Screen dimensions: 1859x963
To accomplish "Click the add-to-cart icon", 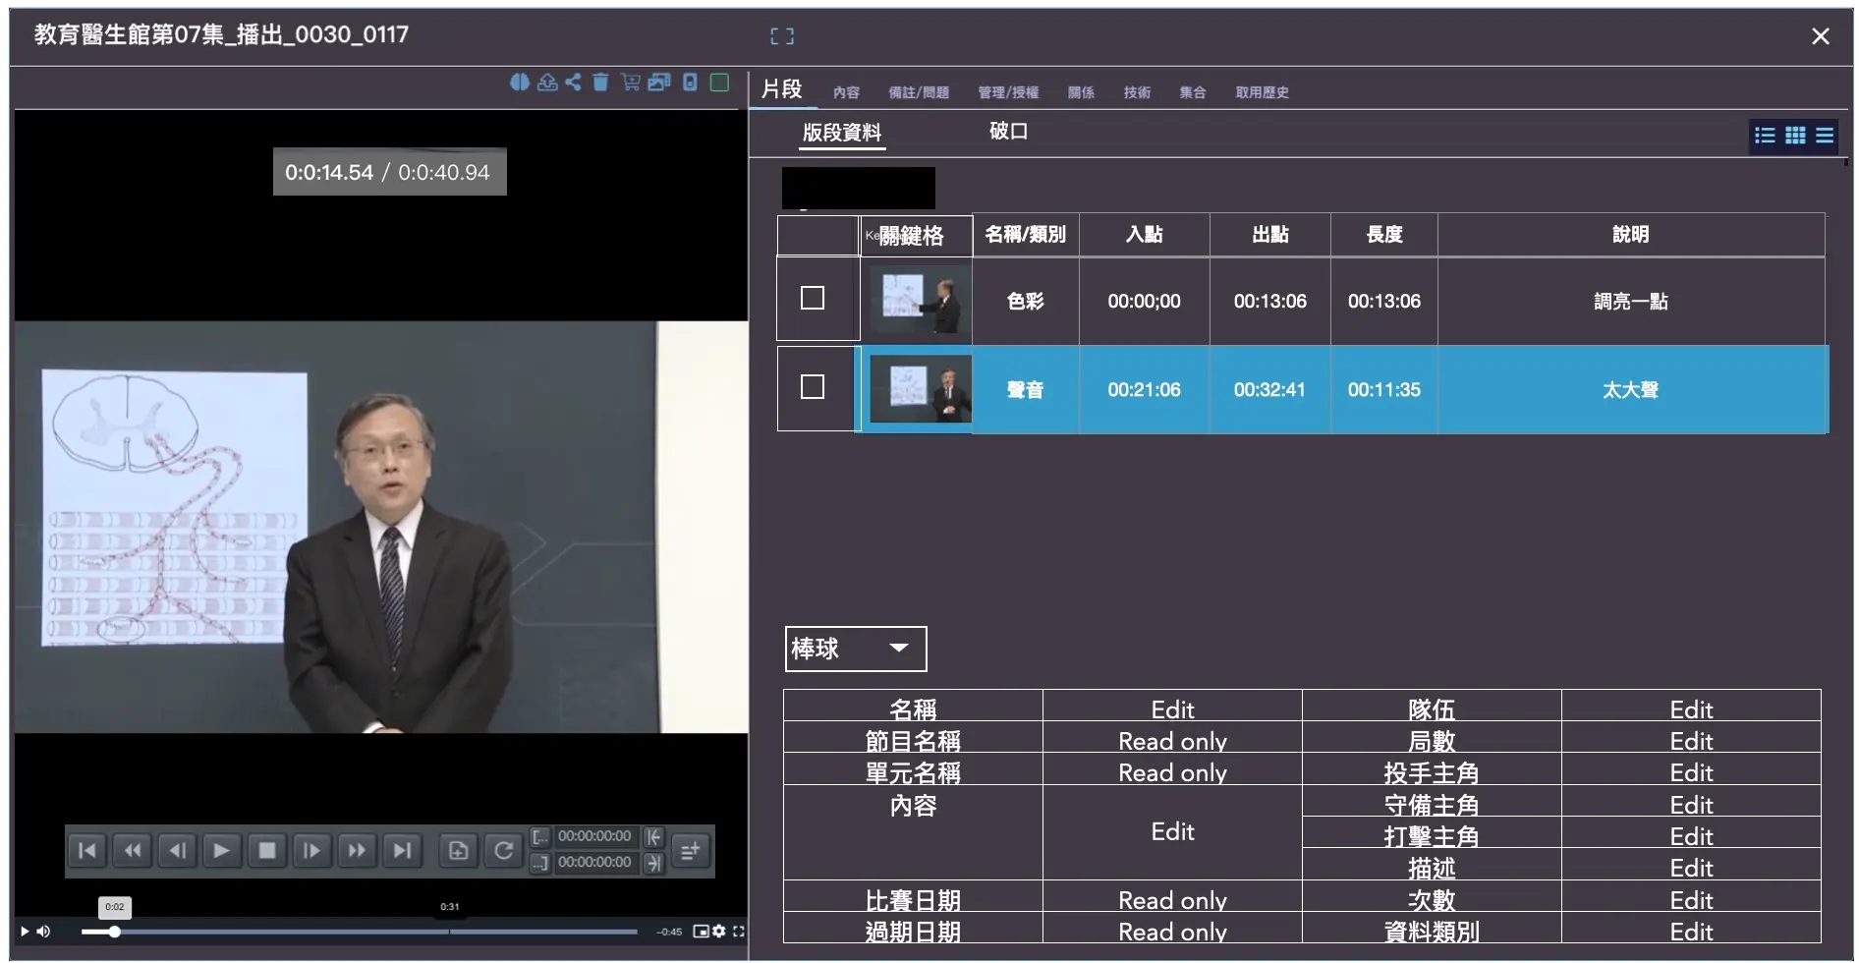I will tap(630, 83).
